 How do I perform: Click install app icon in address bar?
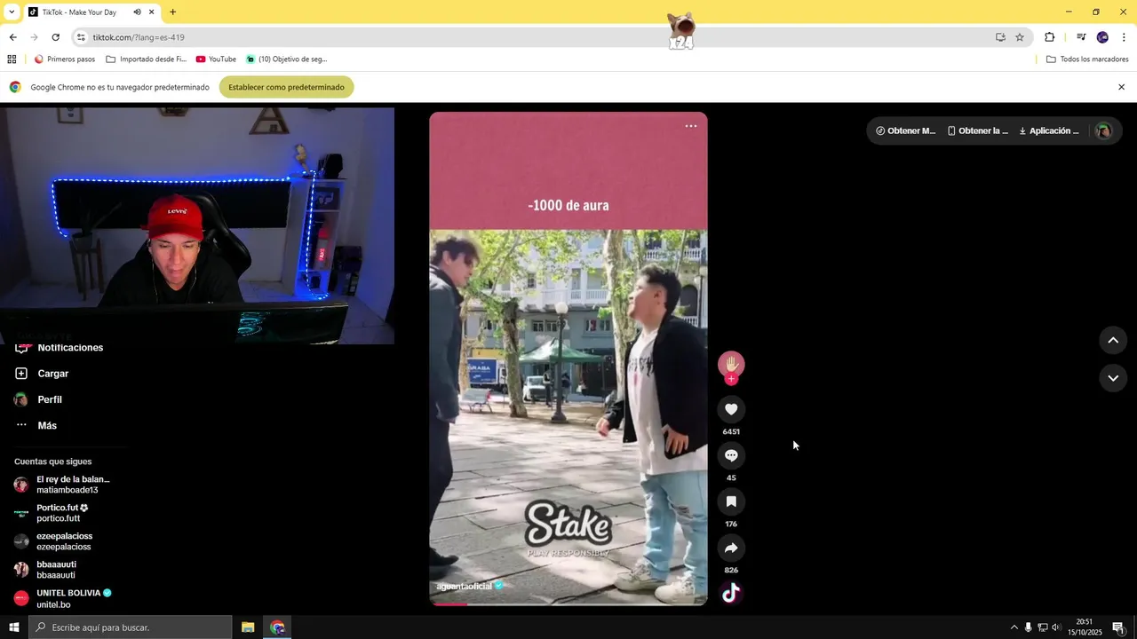coord(1000,37)
